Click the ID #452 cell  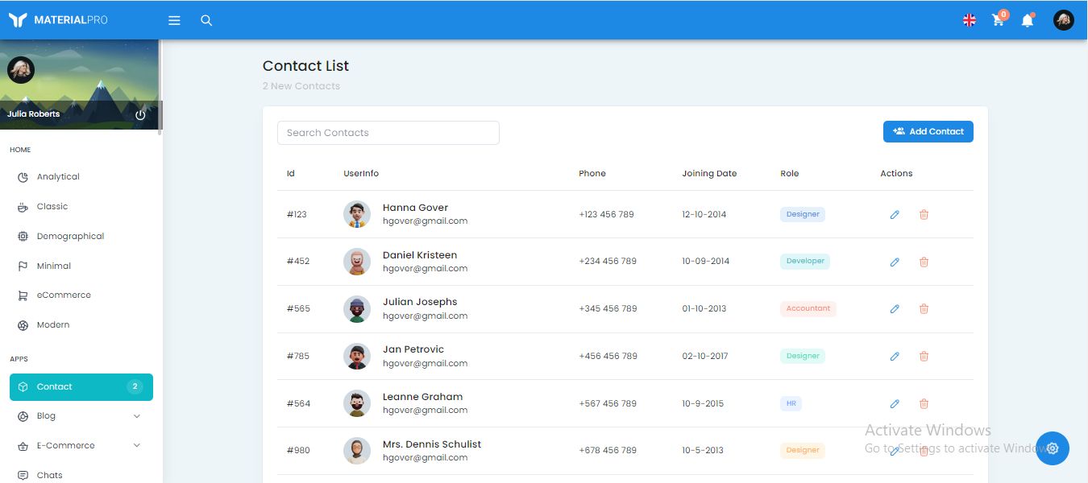click(298, 262)
